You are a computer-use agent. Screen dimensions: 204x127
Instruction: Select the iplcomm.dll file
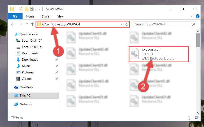(x=159, y=54)
